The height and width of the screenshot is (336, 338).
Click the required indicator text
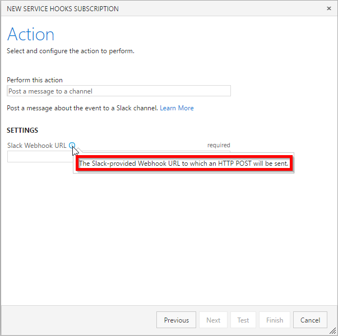coord(219,145)
